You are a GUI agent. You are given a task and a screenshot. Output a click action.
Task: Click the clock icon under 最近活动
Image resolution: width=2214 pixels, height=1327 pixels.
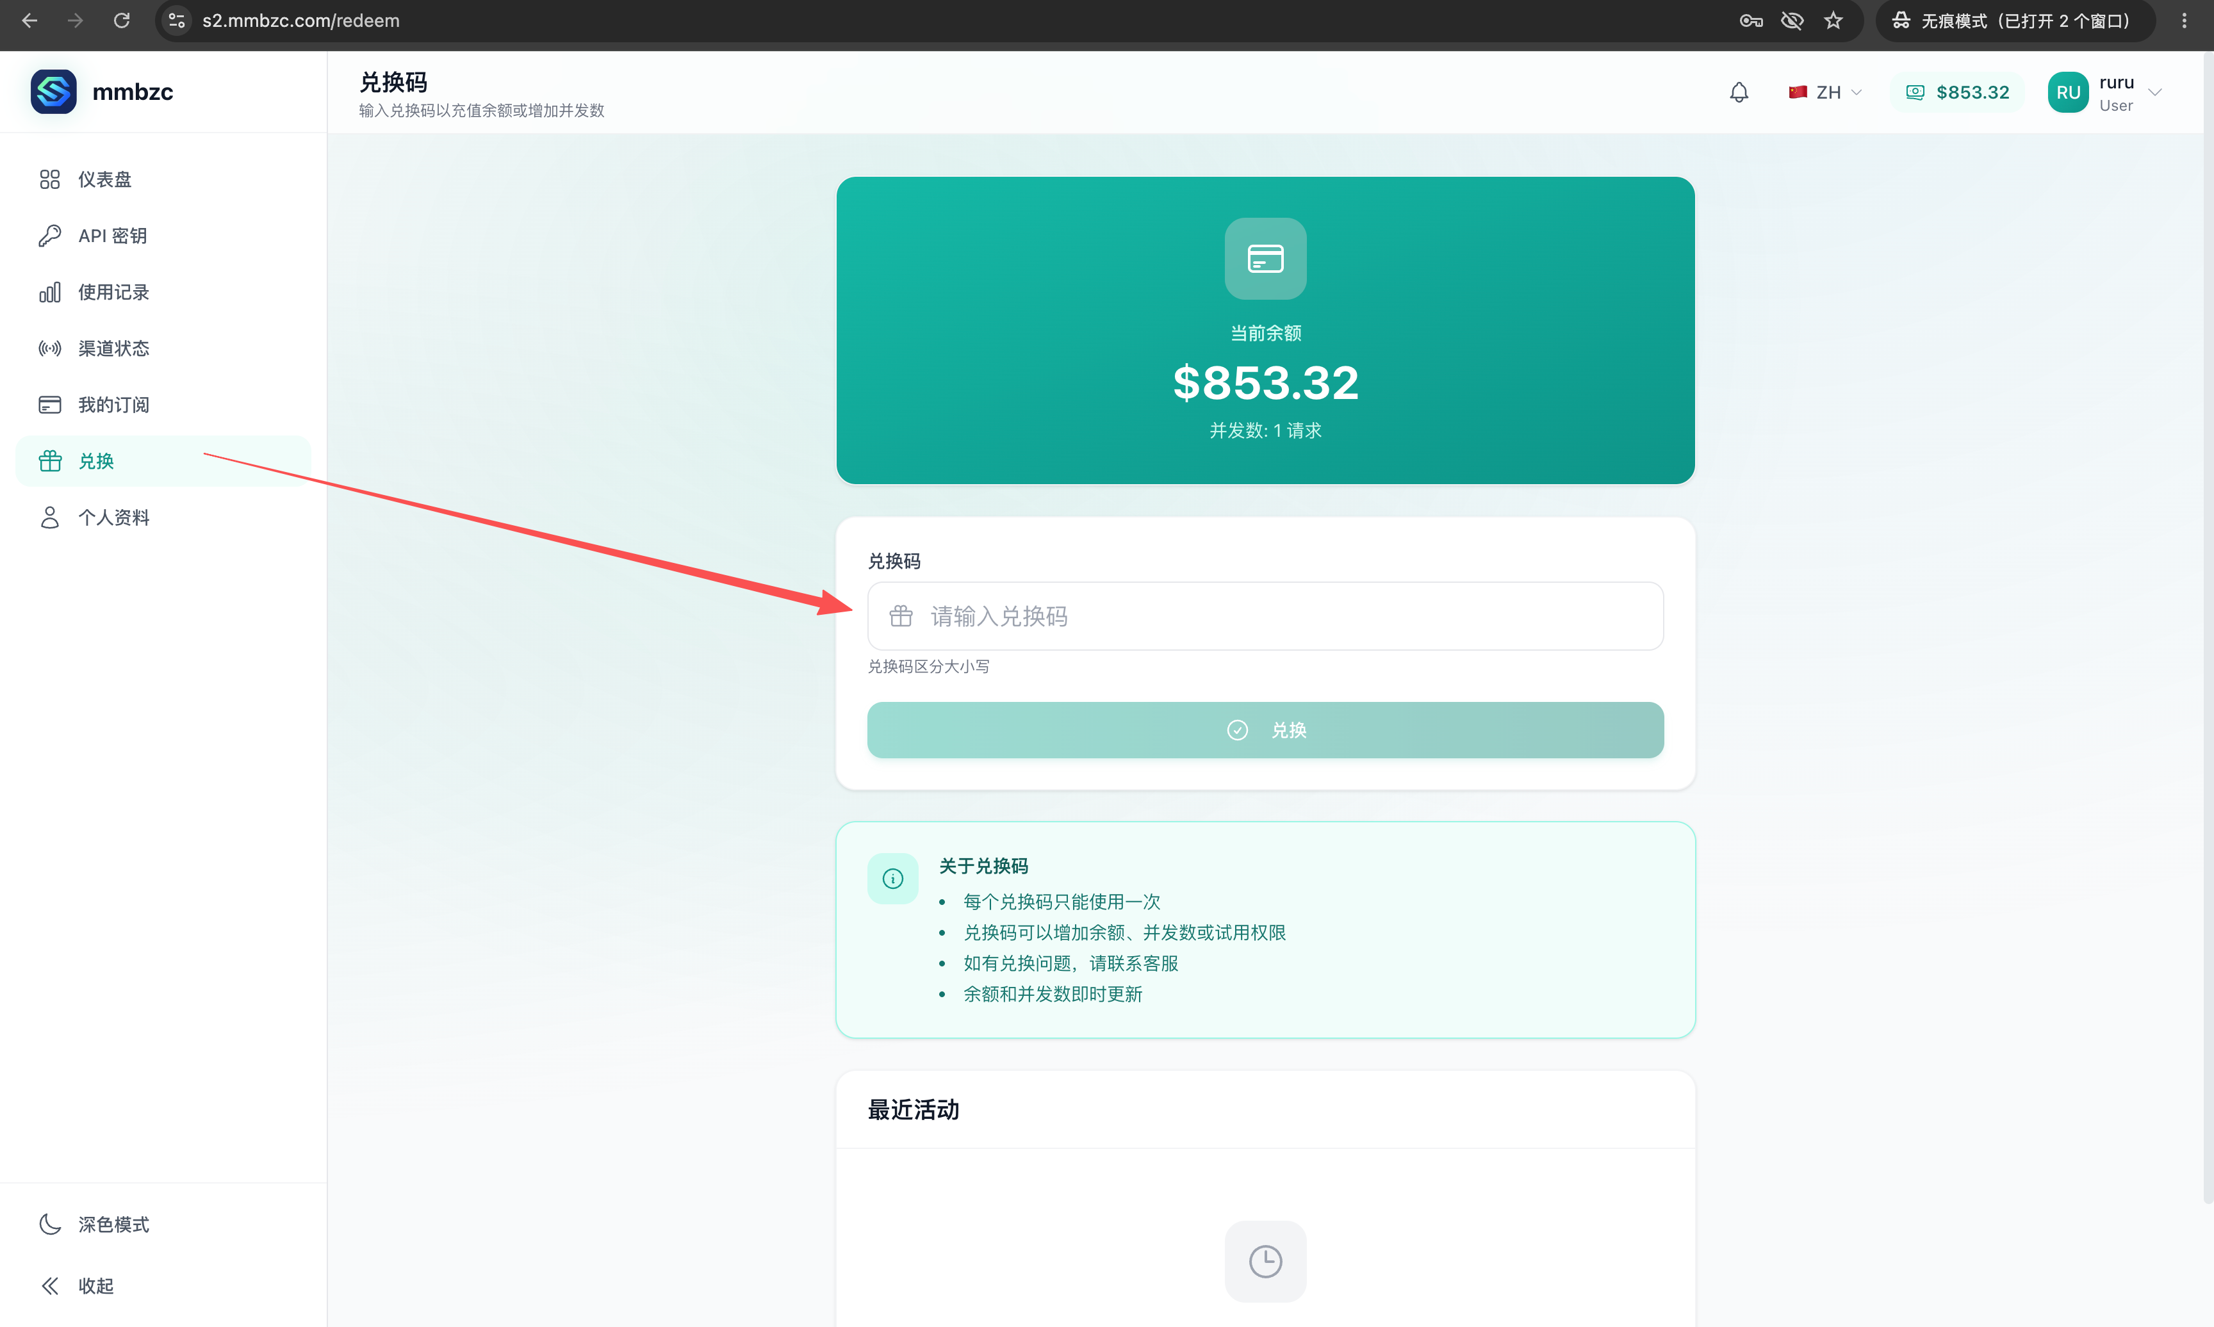click(x=1265, y=1261)
